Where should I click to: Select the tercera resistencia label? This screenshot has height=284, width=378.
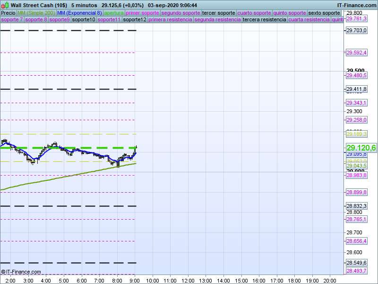click(x=264, y=20)
